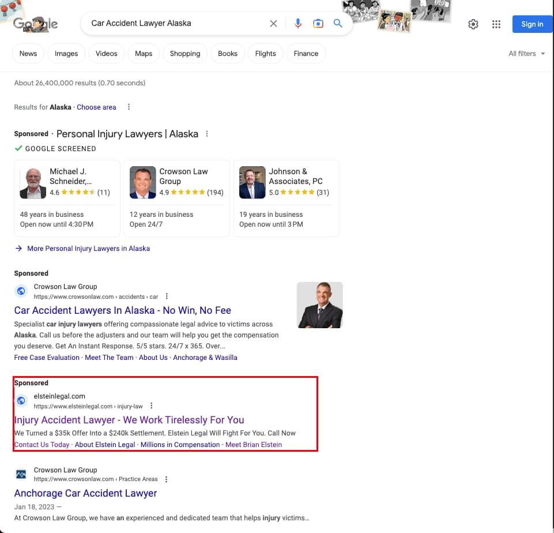
Task: Click the Google doodle logo
Action: click(x=35, y=24)
